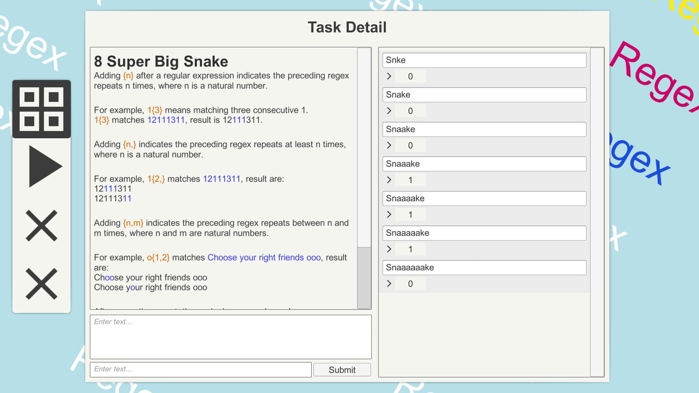Click the match count "0" beside Snke
Viewport: 699px width, 393px height.
click(x=411, y=76)
